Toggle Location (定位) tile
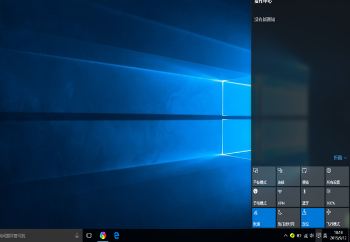Screen dimensions: 350x242 (312, 218)
